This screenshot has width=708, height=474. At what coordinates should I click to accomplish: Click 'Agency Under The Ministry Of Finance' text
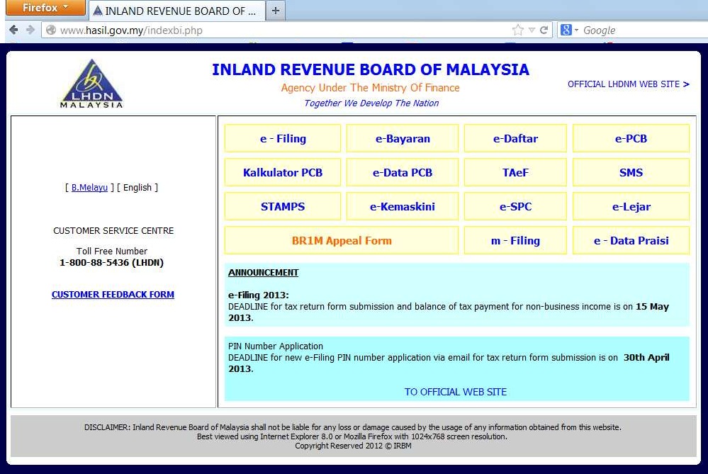coord(370,88)
